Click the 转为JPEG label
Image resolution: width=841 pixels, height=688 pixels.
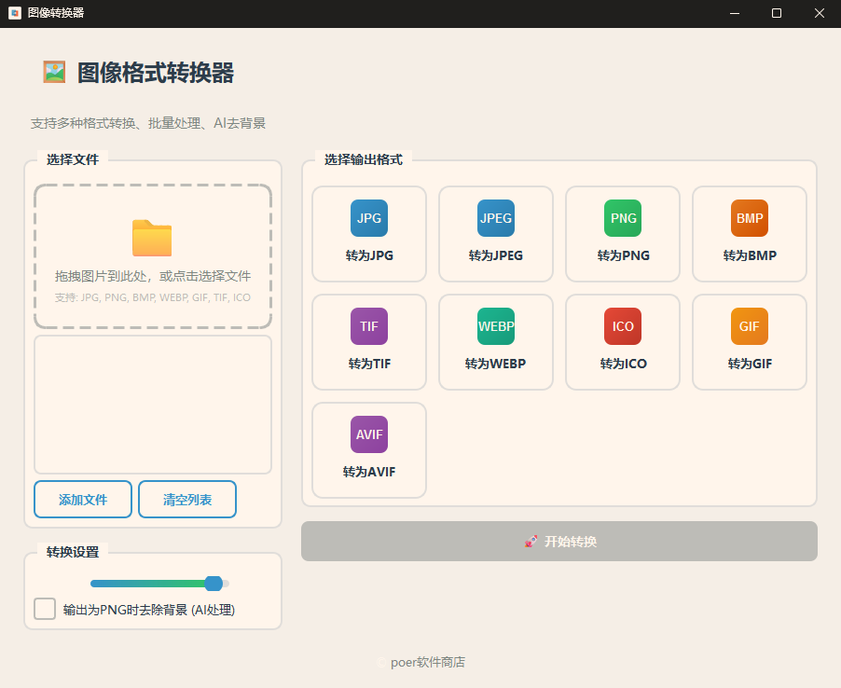[x=496, y=255]
